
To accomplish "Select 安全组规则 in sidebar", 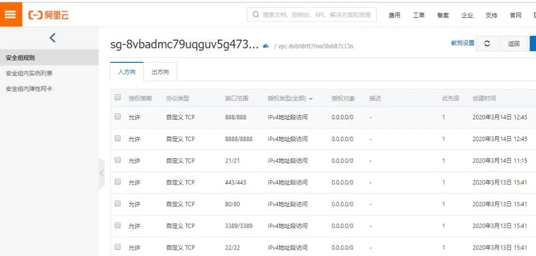I will (49, 57).
